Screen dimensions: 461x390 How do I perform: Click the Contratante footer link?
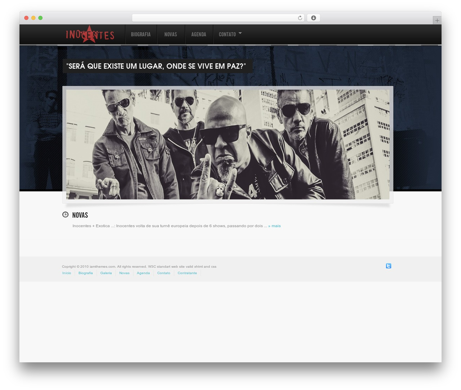pyautogui.click(x=187, y=273)
